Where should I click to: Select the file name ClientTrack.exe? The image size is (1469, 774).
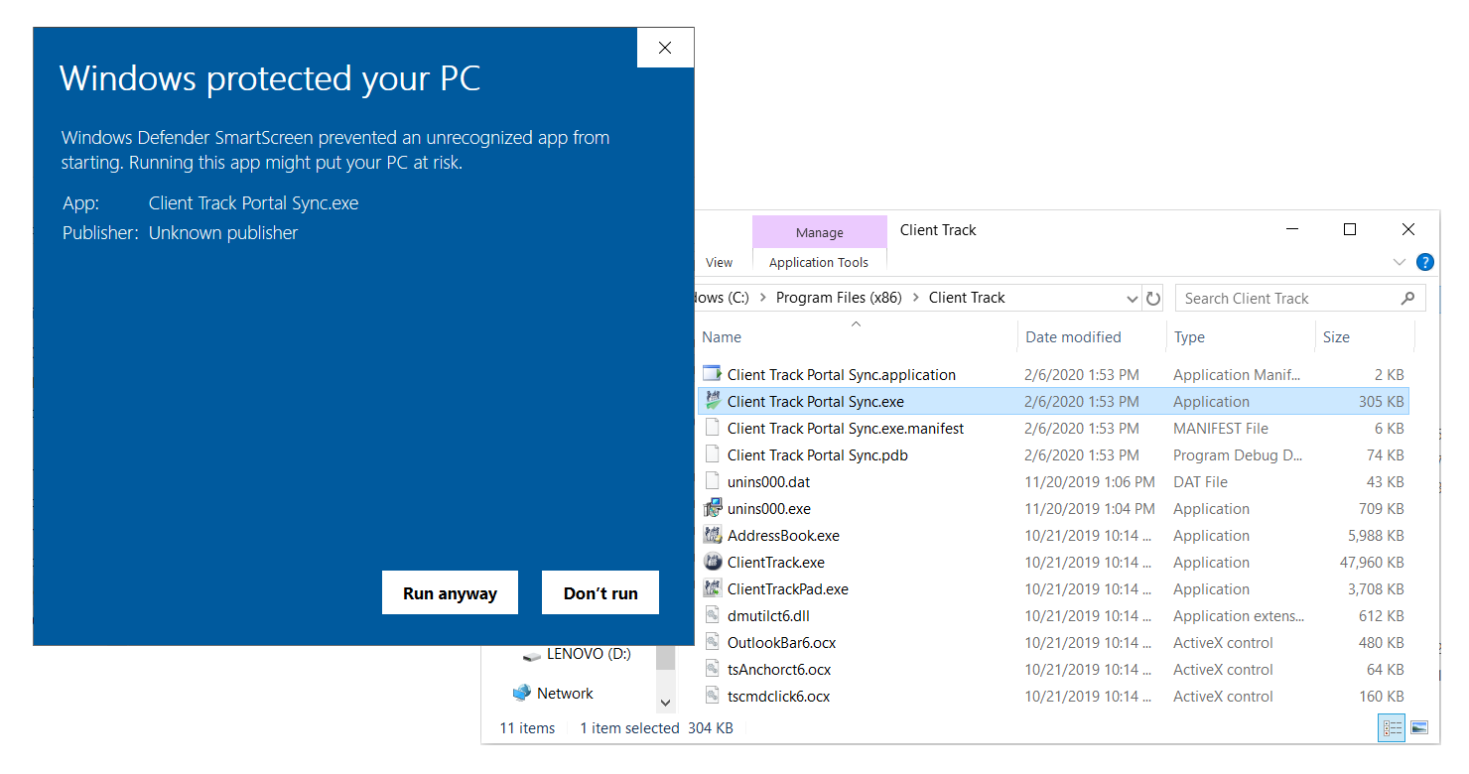pos(775,562)
